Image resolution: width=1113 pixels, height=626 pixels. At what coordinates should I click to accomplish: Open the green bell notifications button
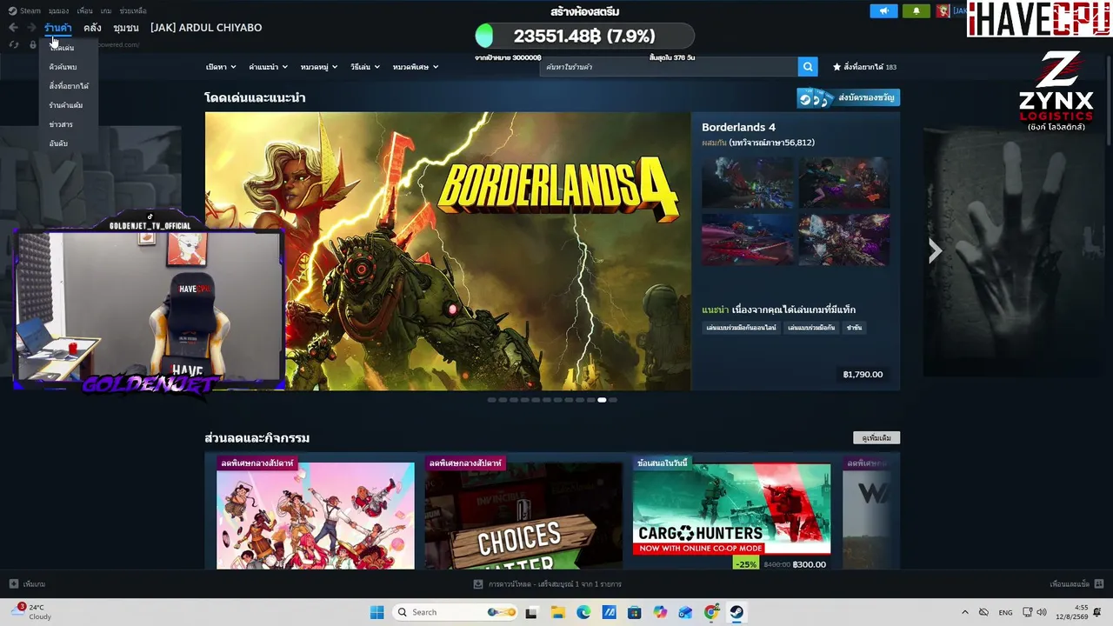pyautogui.click(x=916, y=11)
